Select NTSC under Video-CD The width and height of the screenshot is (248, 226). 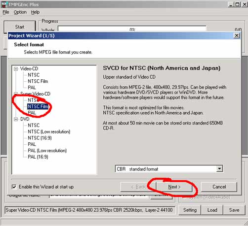(34, 75)
